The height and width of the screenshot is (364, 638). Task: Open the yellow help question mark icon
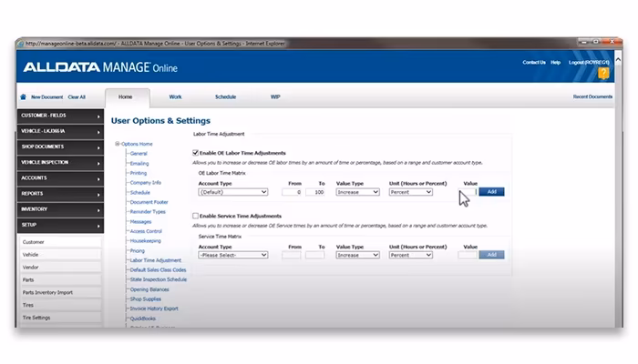point(603,73)
